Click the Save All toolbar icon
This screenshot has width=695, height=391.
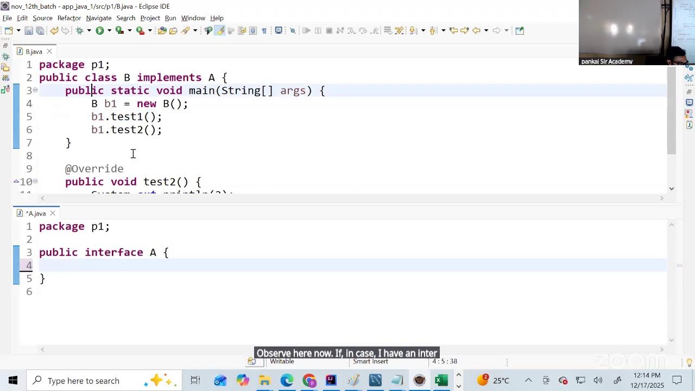[40, 30]
